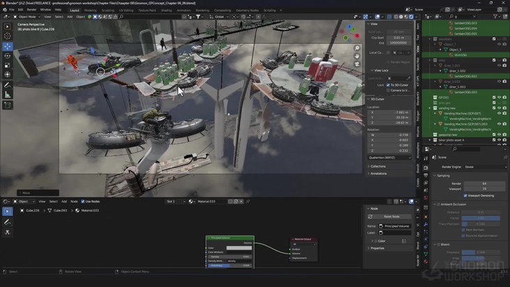The image size is (510, 287).
Task: Toggle the Use Nodes checkbox
Action: coord(82,201)
